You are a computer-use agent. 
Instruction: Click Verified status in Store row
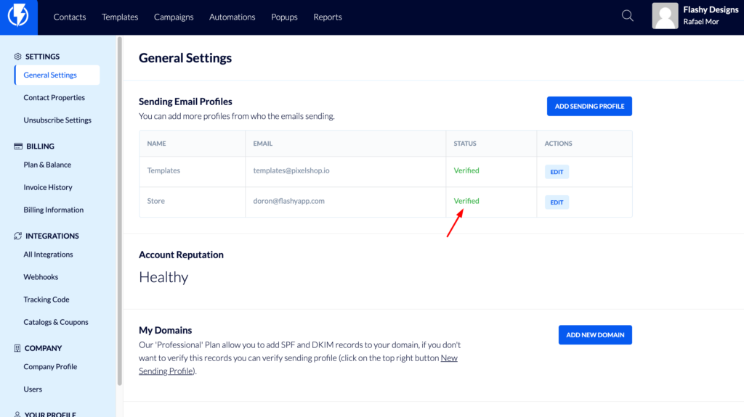point(466,201)
